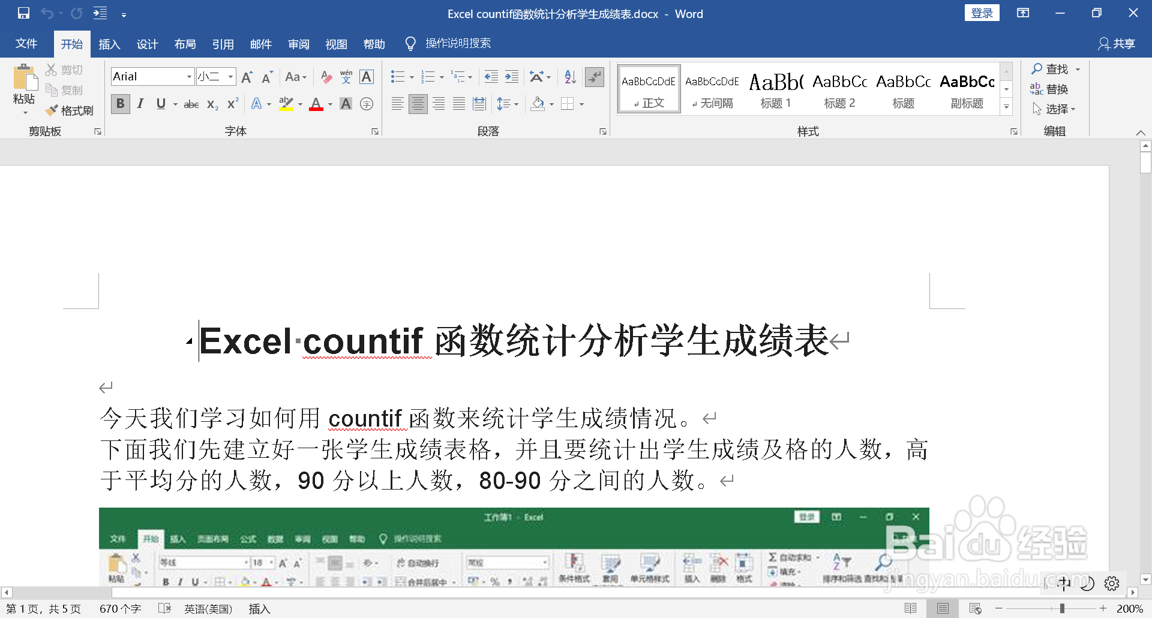Apply character border icon
Image resolution: width=1152 pixels, height=618 pixels.
click(x=367, y=77)
